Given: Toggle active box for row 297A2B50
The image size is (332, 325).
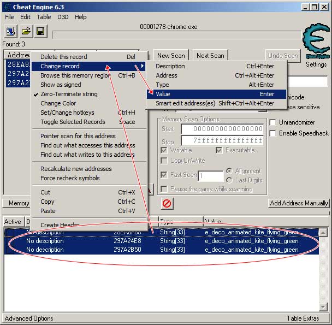Looking at the screenshot, I should tap(10, 250).
